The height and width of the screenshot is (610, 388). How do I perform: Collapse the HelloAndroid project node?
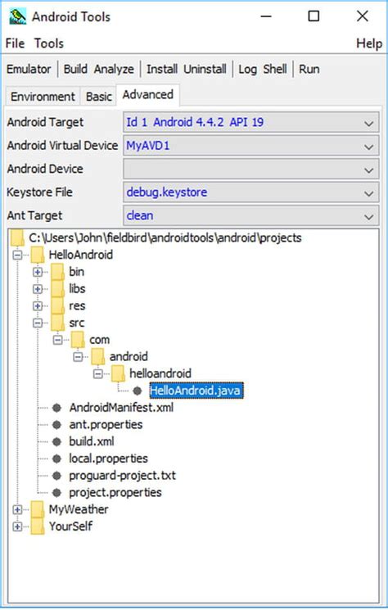(17, 255)
